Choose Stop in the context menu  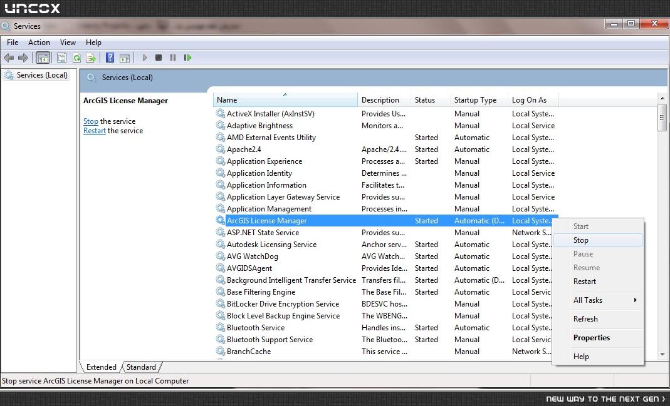598,240
